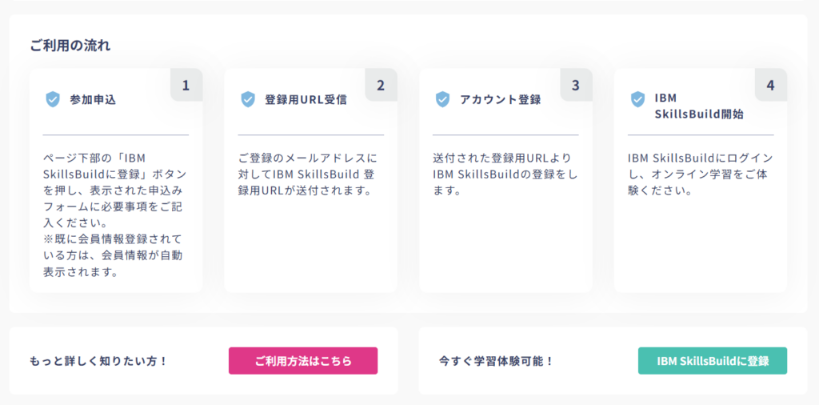Select the 登録用URL受信 card title

pos(306,100)
